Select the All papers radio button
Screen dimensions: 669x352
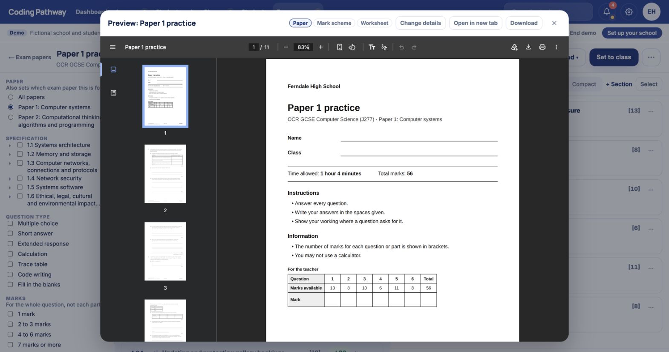pos(11,97)
